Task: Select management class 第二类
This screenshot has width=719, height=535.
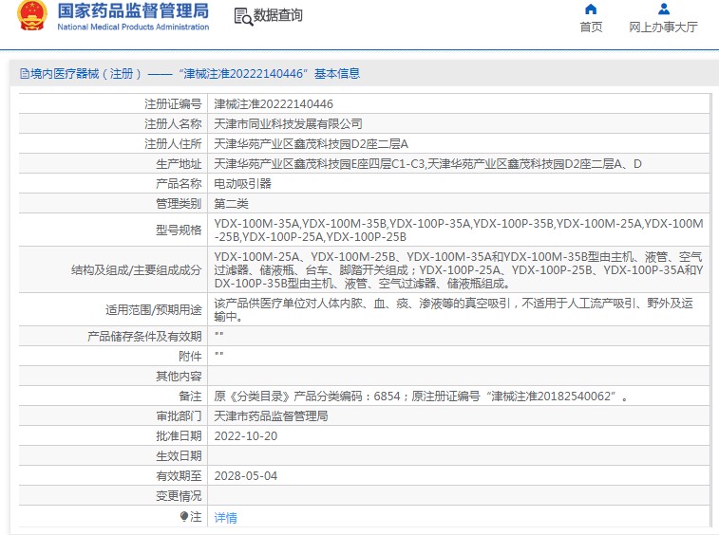Action: pyautogui.click(x=231, y=204)
